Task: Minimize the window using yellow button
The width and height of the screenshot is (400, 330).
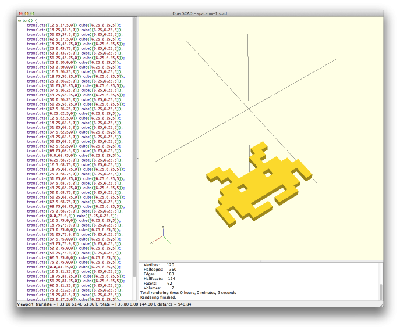Action: point(26,13)
